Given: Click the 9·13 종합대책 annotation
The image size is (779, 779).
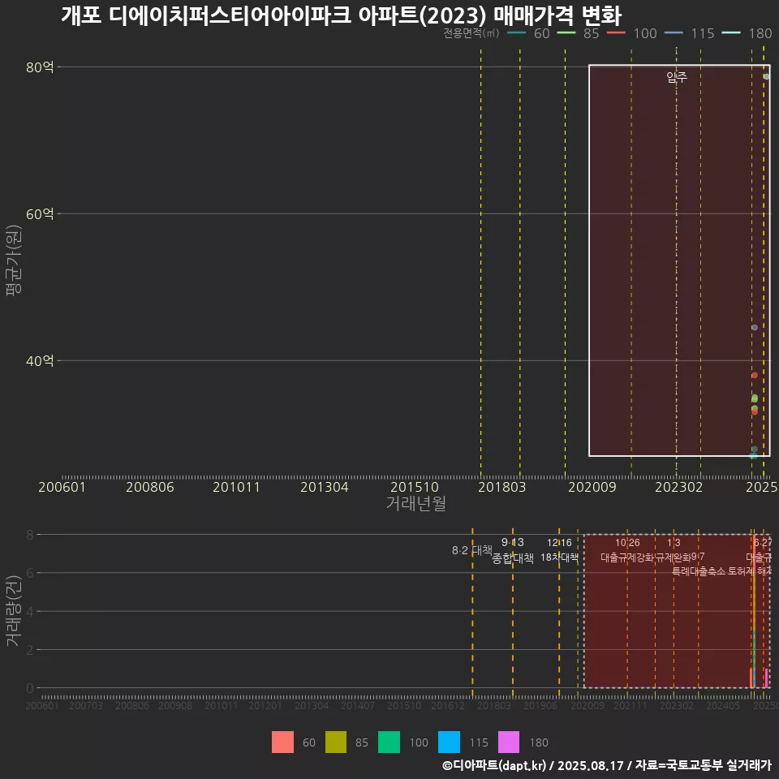Looking at the screenshot, I should pyautogui.click(x=512, y=550).
